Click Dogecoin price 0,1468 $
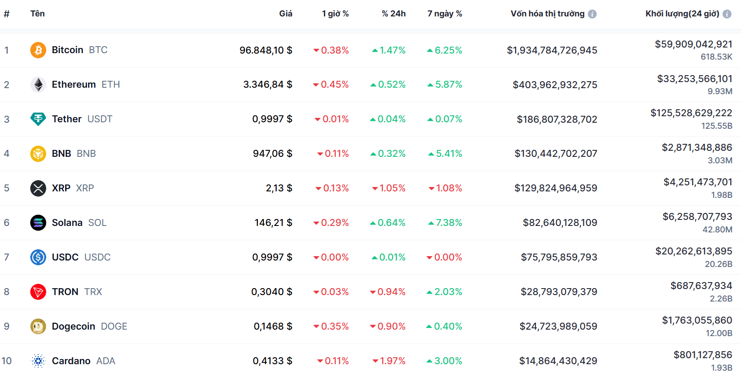The width and height of the screenshot is (741, 378). pos(273,326)
